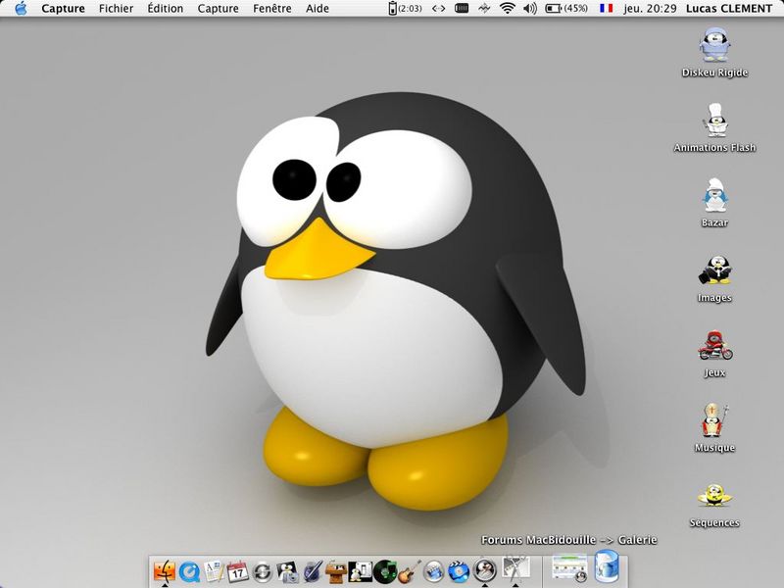Select the Animations Flash desktop folder
Screen dimensions: 784x588
click(x=714, y=128)
